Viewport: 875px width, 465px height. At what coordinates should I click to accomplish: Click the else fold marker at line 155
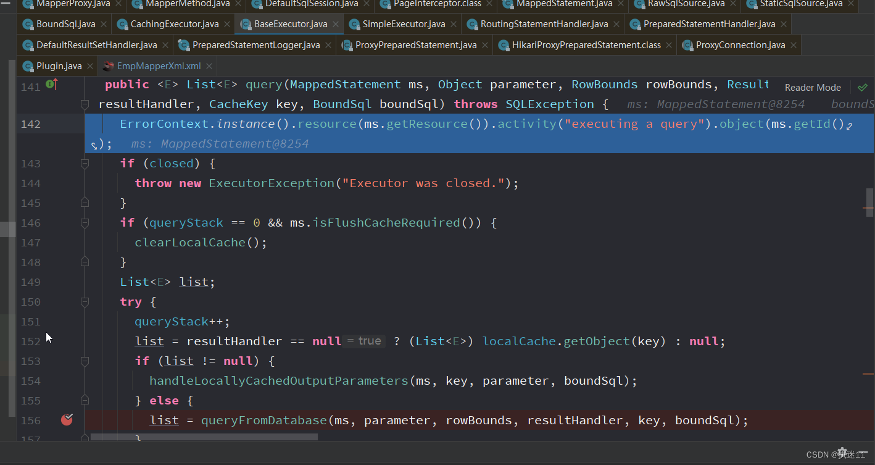(85, 400)
